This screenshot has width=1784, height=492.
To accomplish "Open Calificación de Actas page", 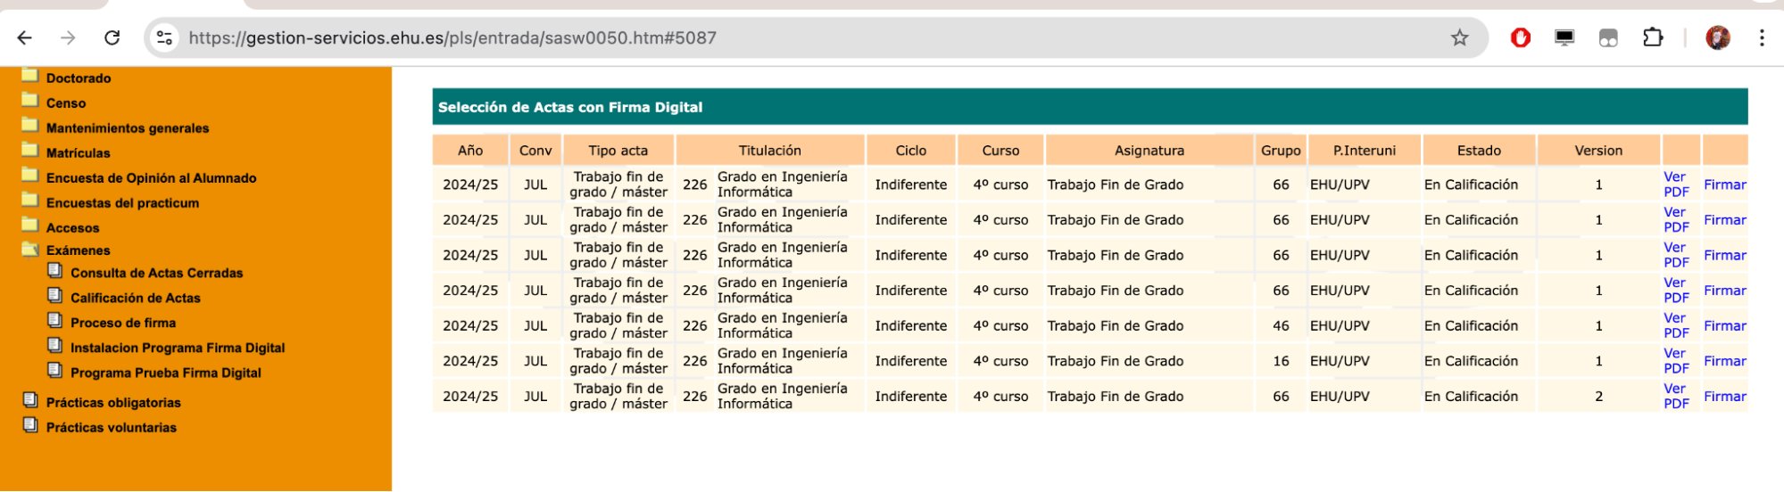I will point(135,298).
